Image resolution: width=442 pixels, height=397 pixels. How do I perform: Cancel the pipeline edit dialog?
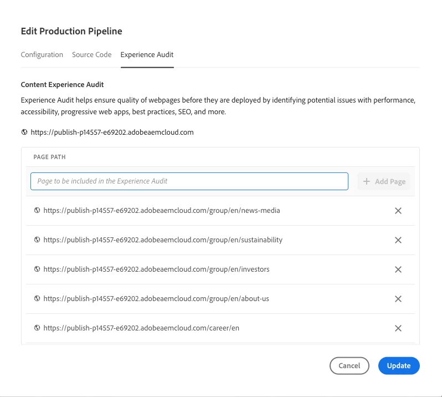pos(349,366)
